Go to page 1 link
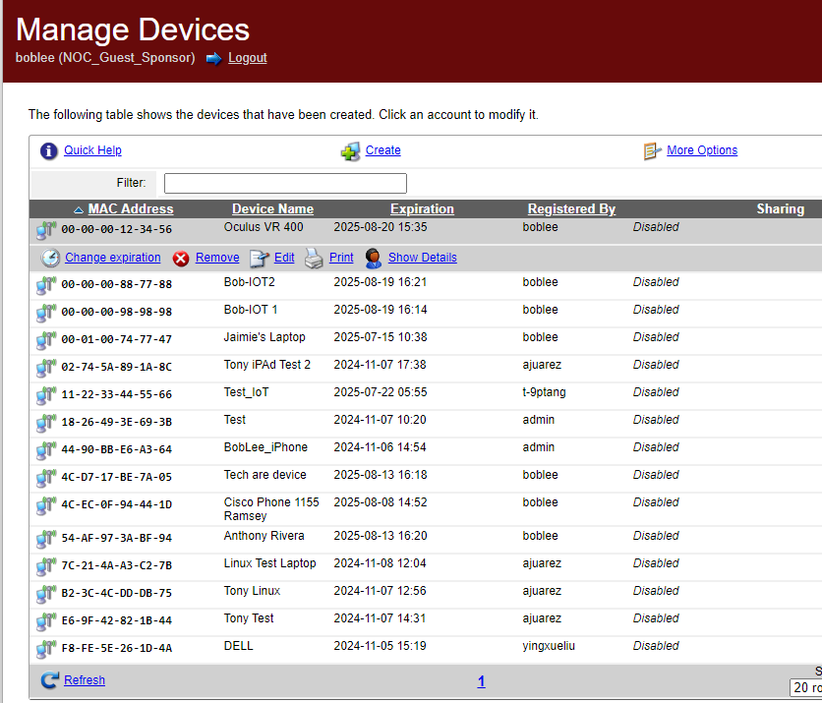 (x=481, y=681)
